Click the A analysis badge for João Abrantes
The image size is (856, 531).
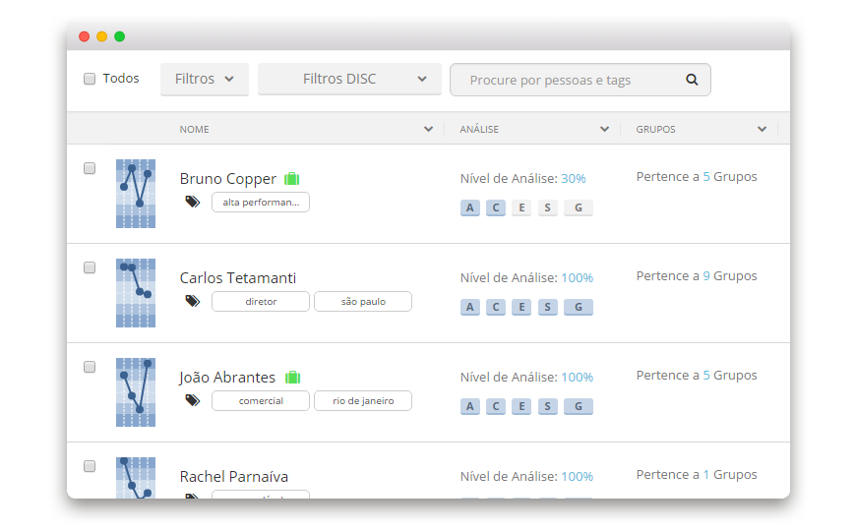point(470,406)
